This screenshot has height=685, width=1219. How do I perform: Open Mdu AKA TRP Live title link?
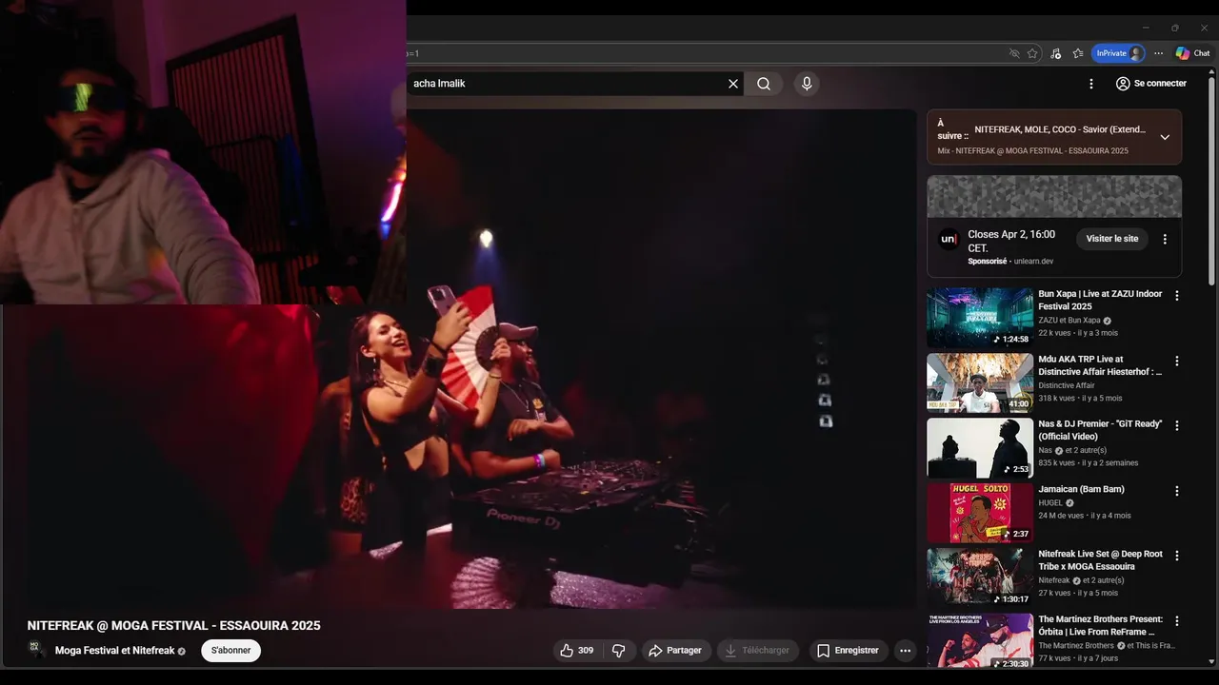(1100, 365)
